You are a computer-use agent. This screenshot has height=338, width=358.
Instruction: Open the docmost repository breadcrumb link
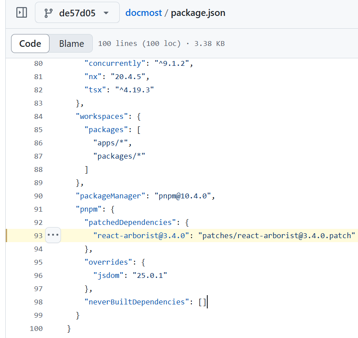coord(144,12)
